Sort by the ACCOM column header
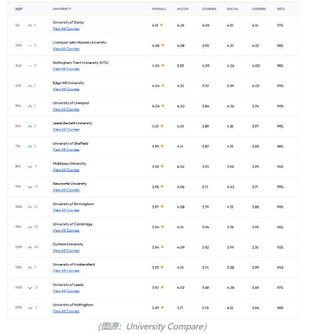The image size is (319, 334). tap(183, 9)
